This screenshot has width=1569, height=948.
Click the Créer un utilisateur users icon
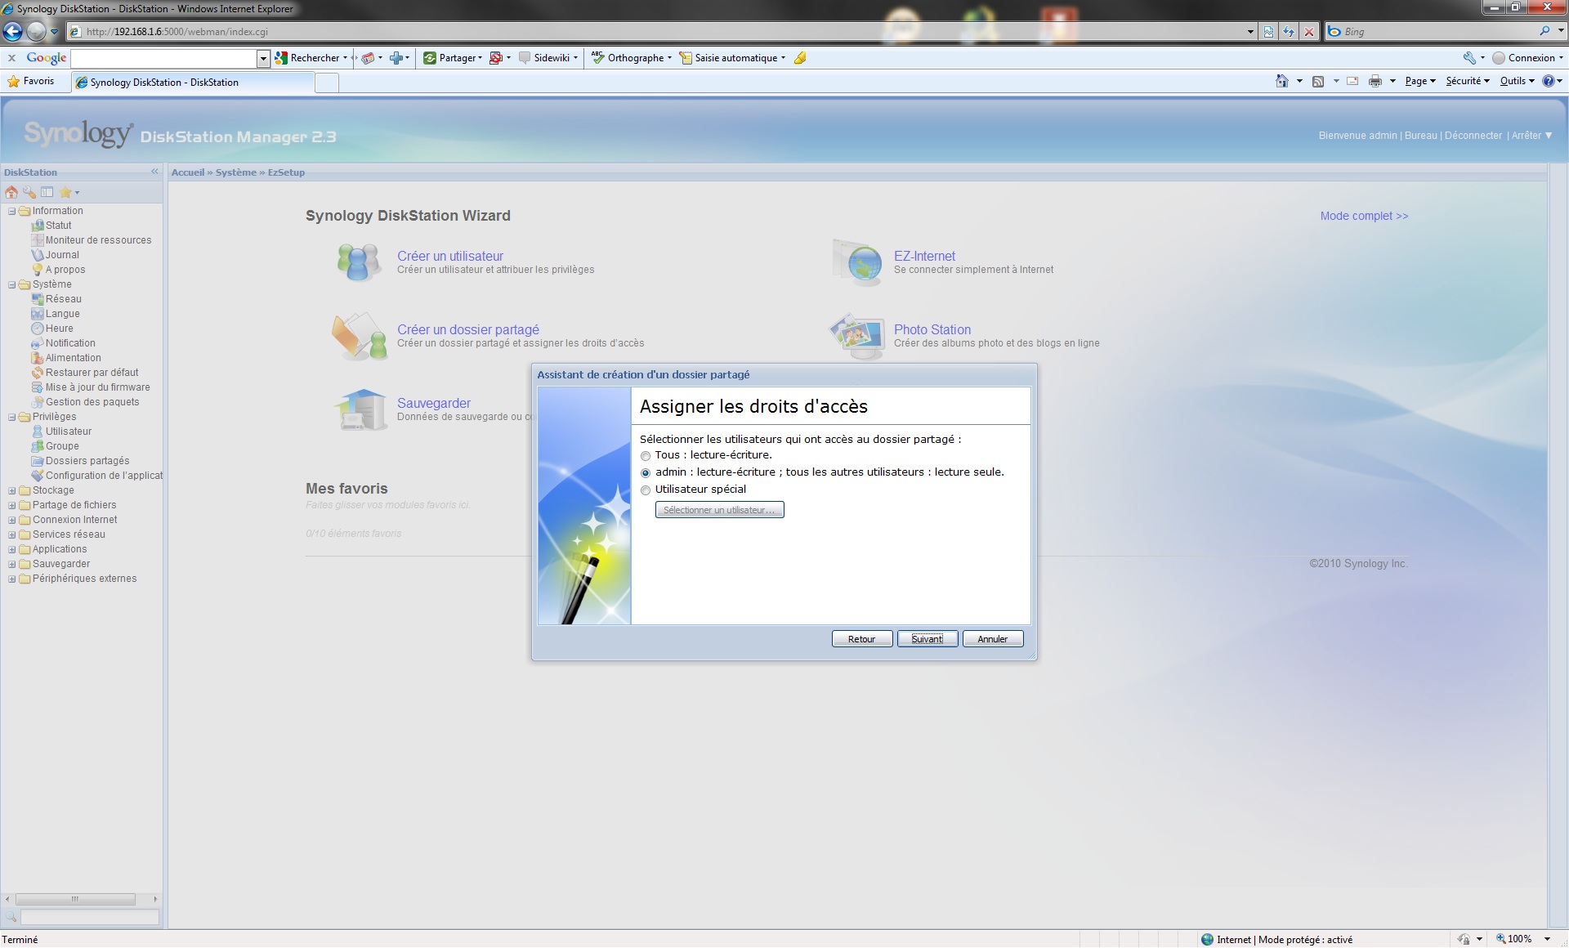pos(358,262)
